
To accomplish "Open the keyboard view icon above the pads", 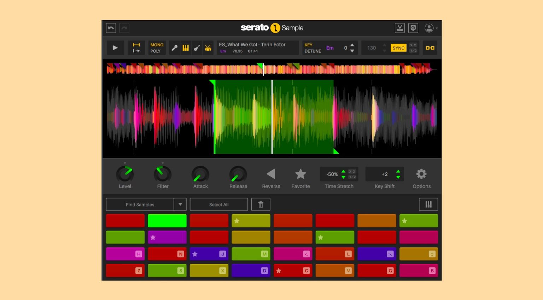I will pyautogui.click(x=428, y=204).
